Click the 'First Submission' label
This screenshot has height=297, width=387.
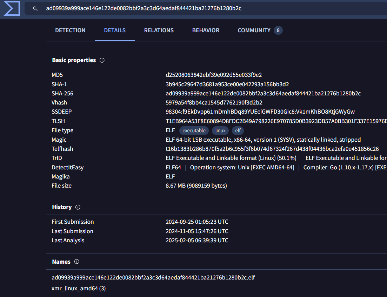click(x=73, y=222)
